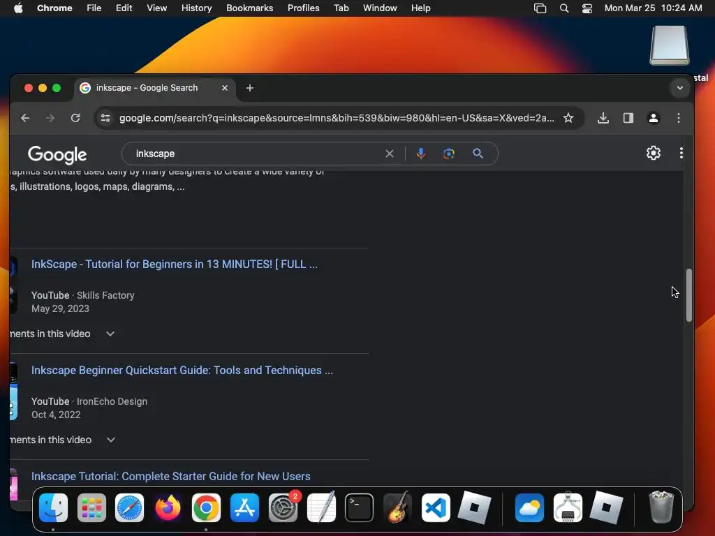The height and width of the screenshot is (536, 715).
Task: Launch Safari from the Dock
Action: pos(129,508)
